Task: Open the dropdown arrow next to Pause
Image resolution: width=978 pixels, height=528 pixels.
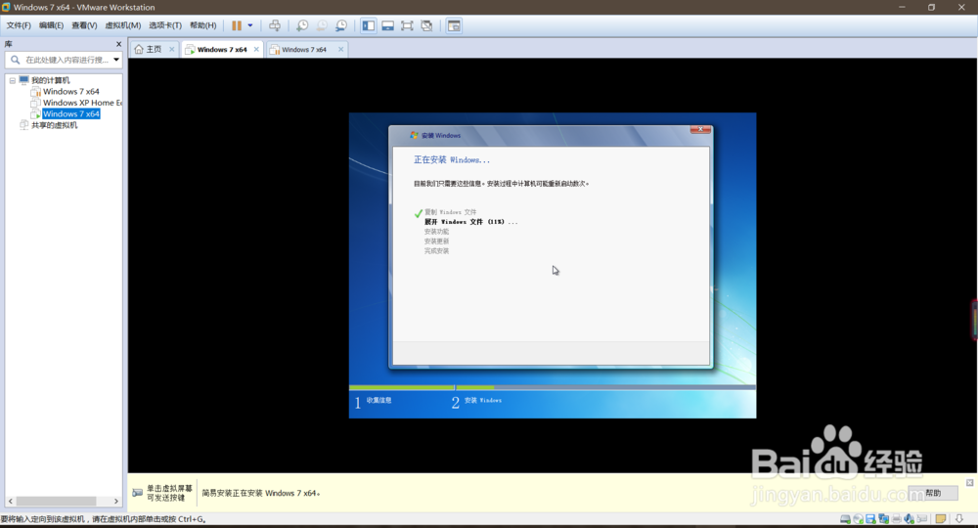Action: [x=250, y=25]
